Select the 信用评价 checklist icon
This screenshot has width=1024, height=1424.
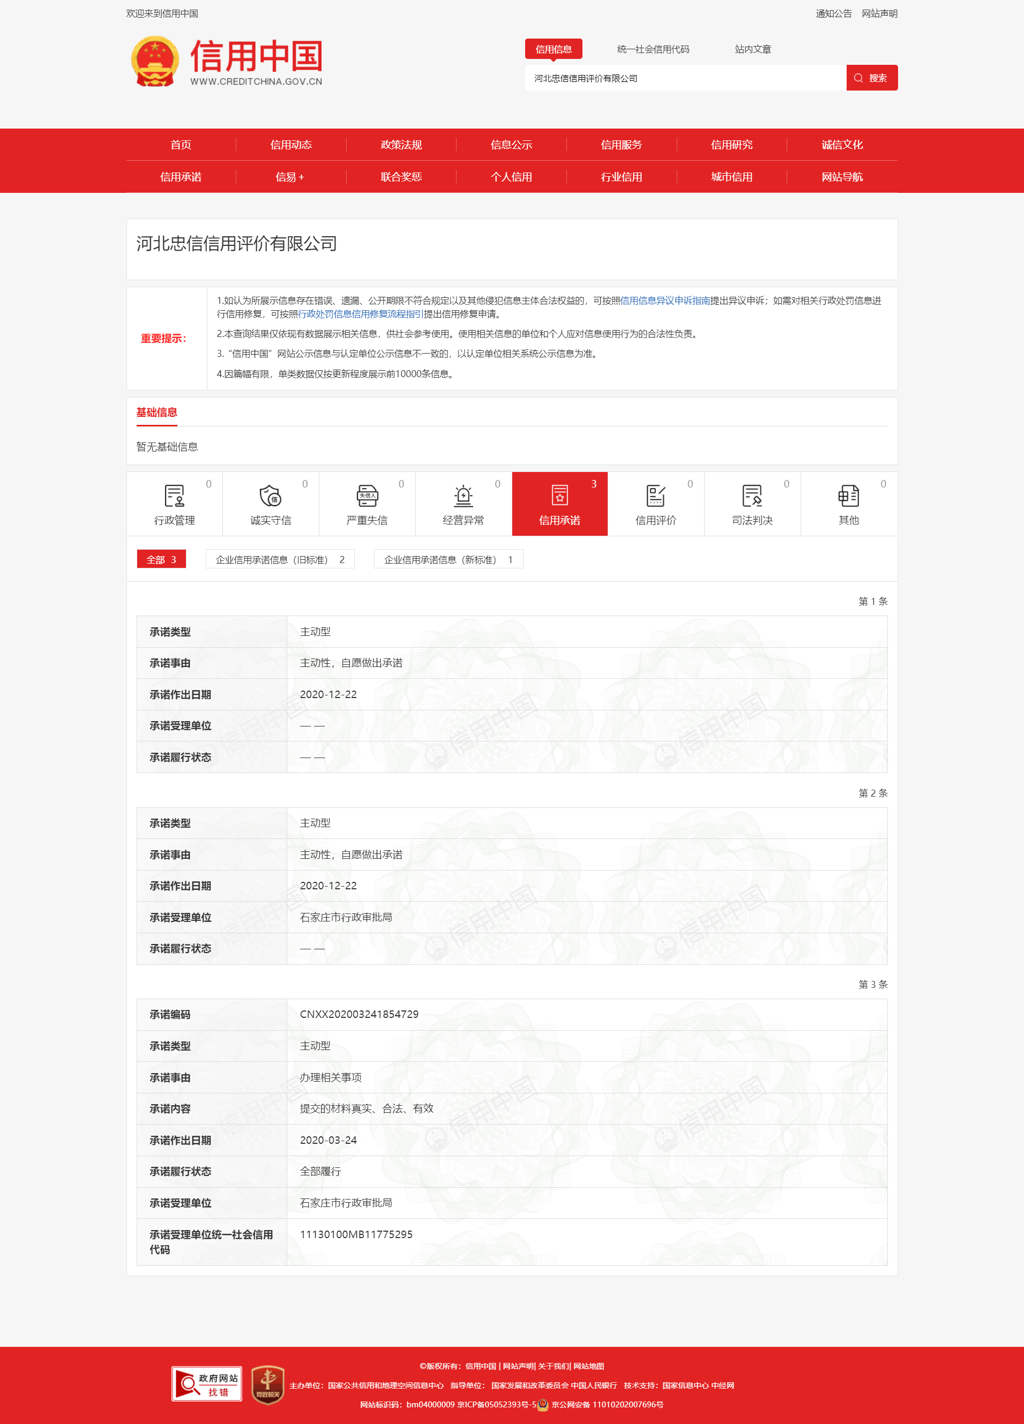point(655,496)
